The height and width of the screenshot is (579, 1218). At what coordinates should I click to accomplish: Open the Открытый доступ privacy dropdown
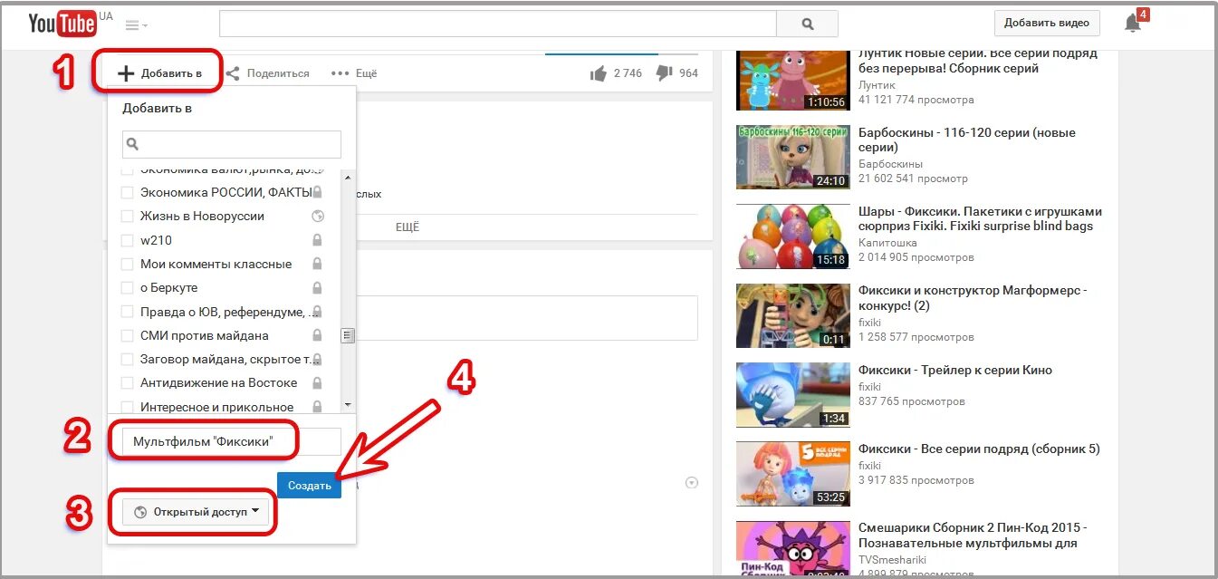coord(196,512)
